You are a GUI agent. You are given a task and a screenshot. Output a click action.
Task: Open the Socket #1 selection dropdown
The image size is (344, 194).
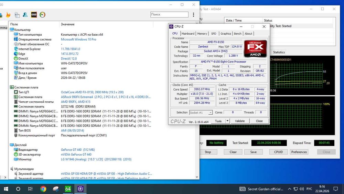click(201, 112)
